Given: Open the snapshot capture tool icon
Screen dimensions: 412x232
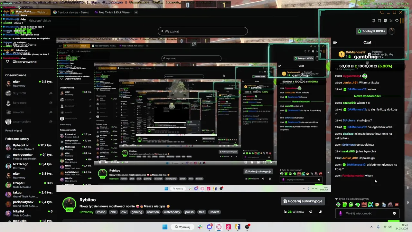Looking at the screenshot, I should click(379, 21).
